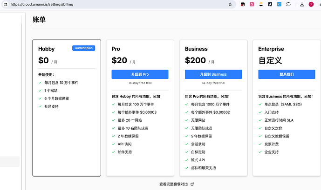Select the Hobby plan card title
The height and width of the screenshot is (190, 321).
point(47,49)
